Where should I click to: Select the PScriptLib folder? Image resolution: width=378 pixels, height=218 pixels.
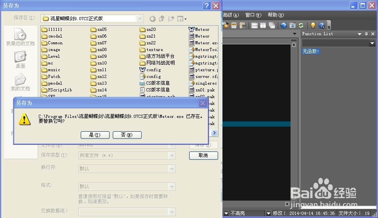(57, 90)
